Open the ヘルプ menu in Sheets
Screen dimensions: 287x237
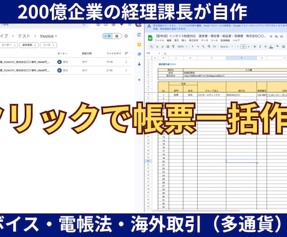(x=236, y=41)
